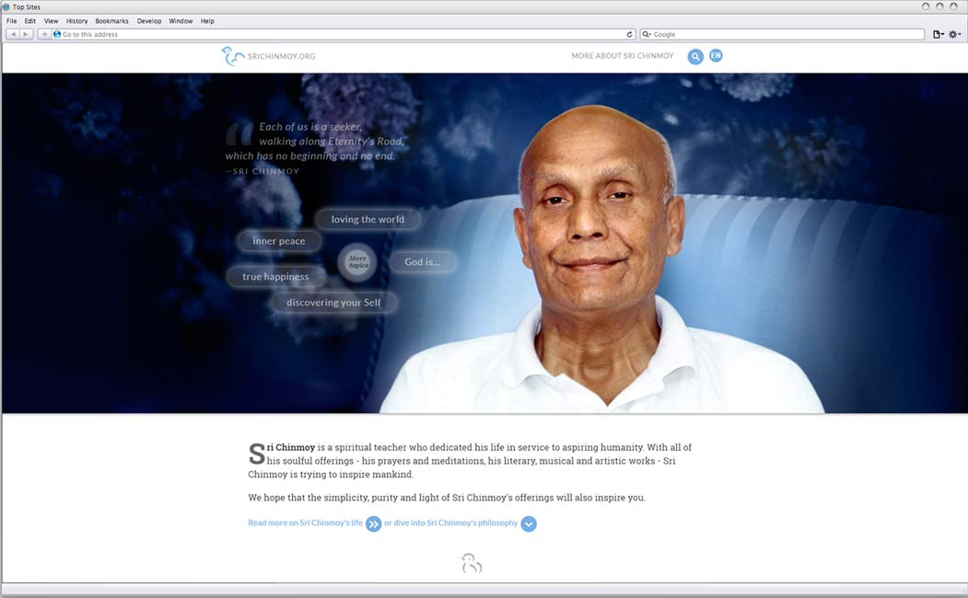Click the bird logo of srichinmoy.org
This screenshot has height=598, width=968.
point(232,56)
